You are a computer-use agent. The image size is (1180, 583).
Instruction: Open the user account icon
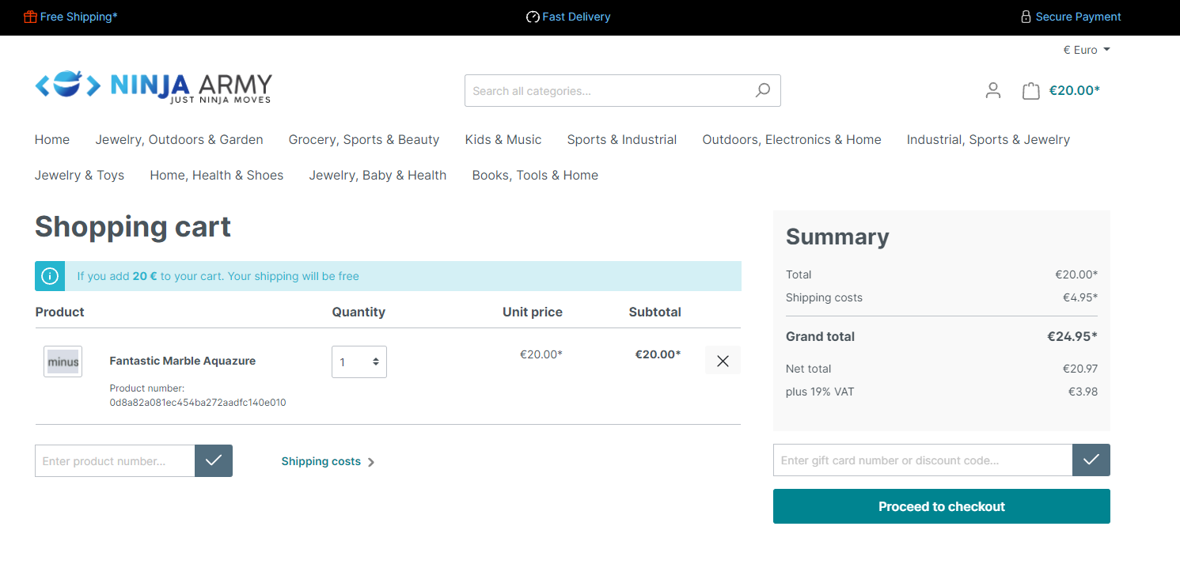(993, 90)
